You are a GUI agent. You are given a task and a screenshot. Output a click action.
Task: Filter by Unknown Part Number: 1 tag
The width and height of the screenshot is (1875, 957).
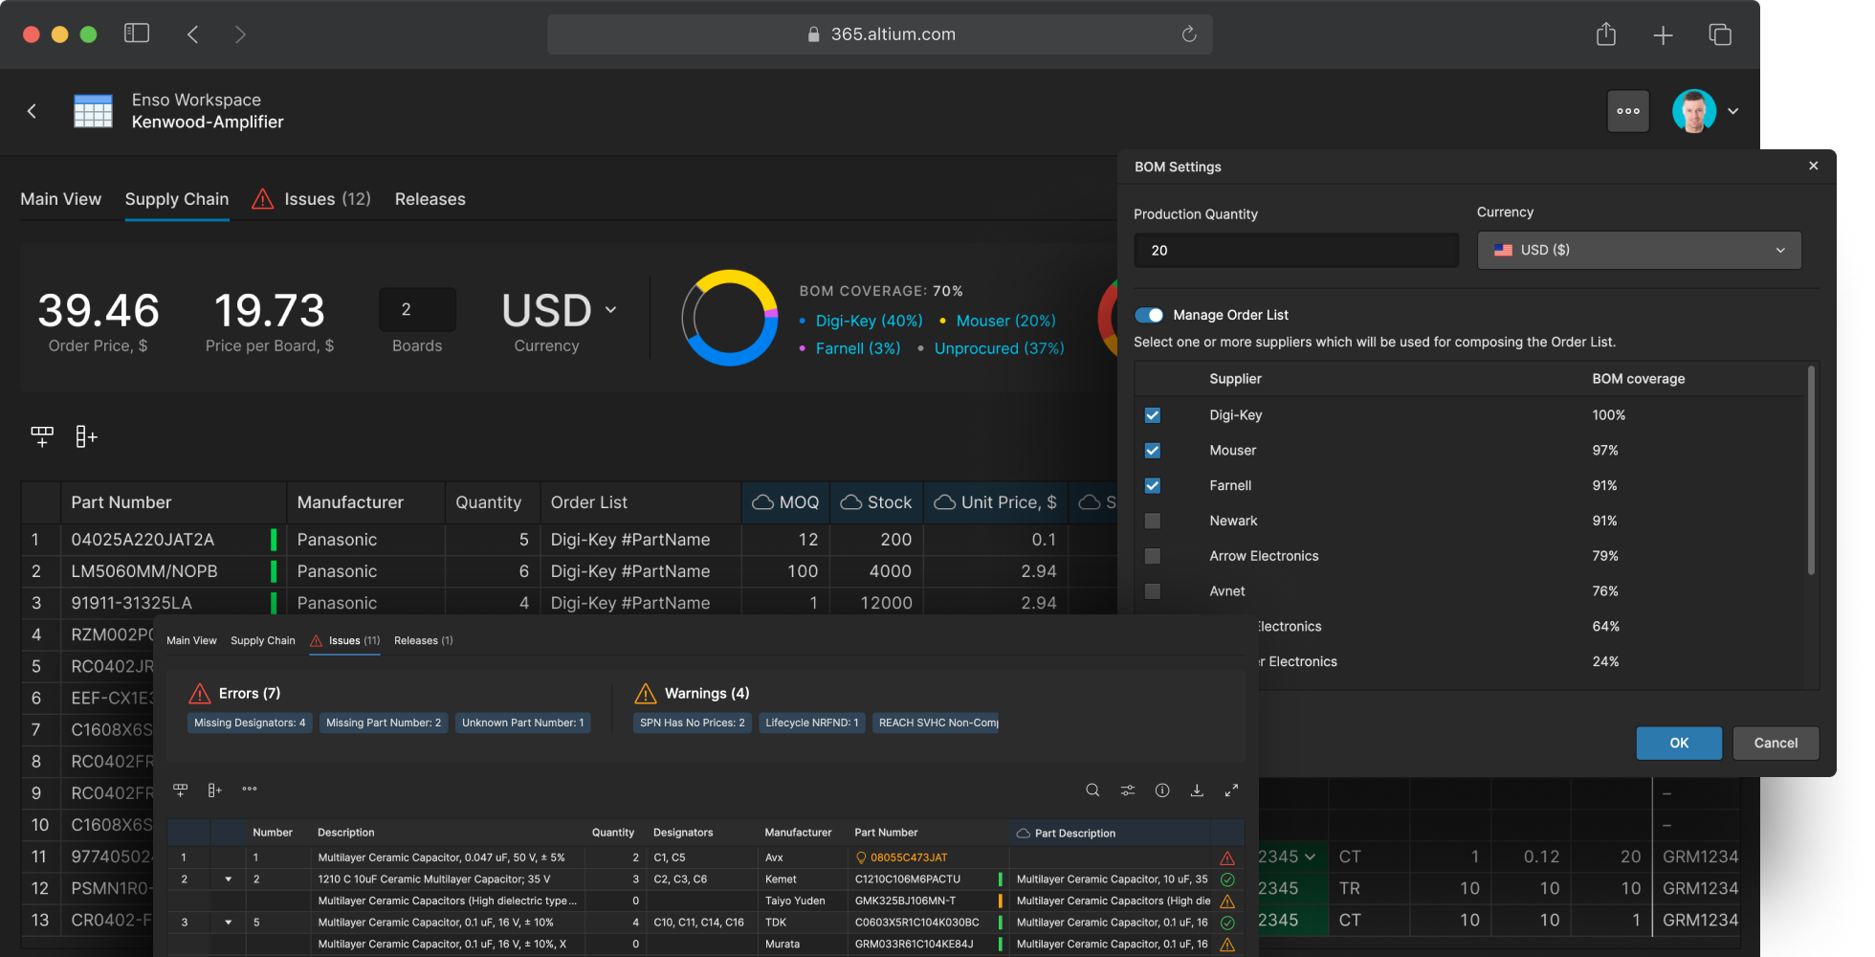coord(522,723)
